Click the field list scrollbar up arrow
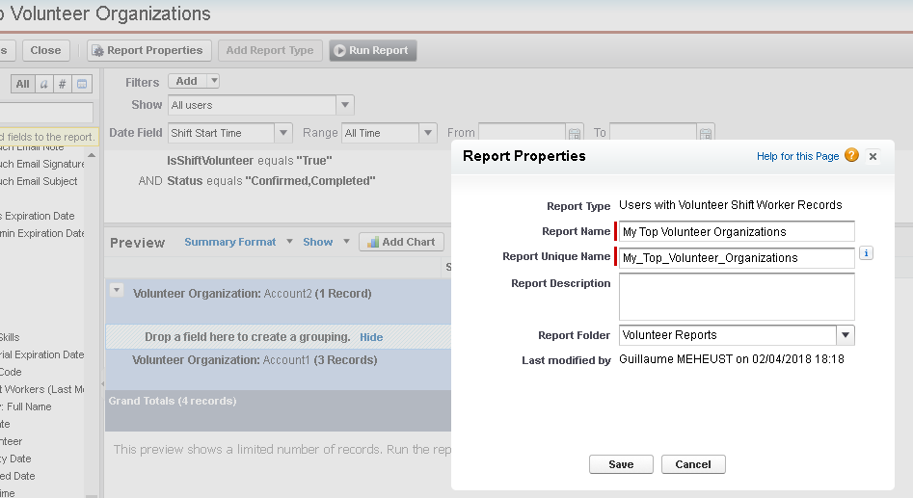913x498 pixels. pyautogui.click(x=92, y=155)
